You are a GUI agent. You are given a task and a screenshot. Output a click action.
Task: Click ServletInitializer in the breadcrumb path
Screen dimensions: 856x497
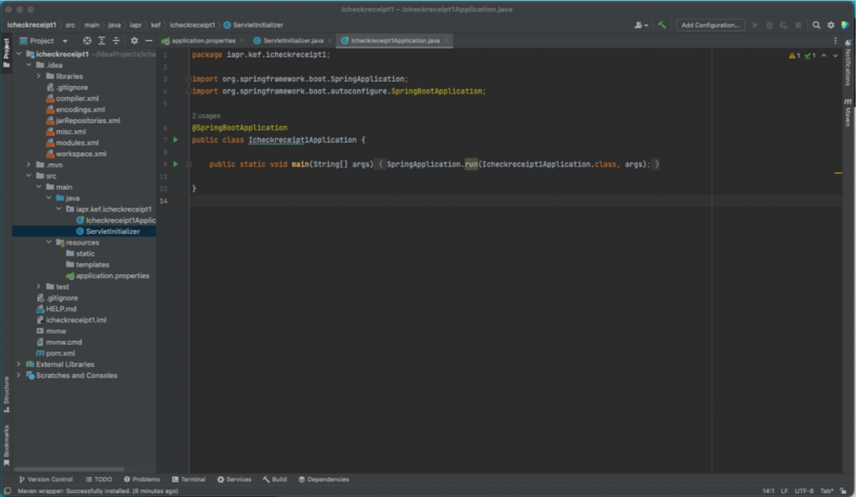pyautogui.click(x=253, y=25)
